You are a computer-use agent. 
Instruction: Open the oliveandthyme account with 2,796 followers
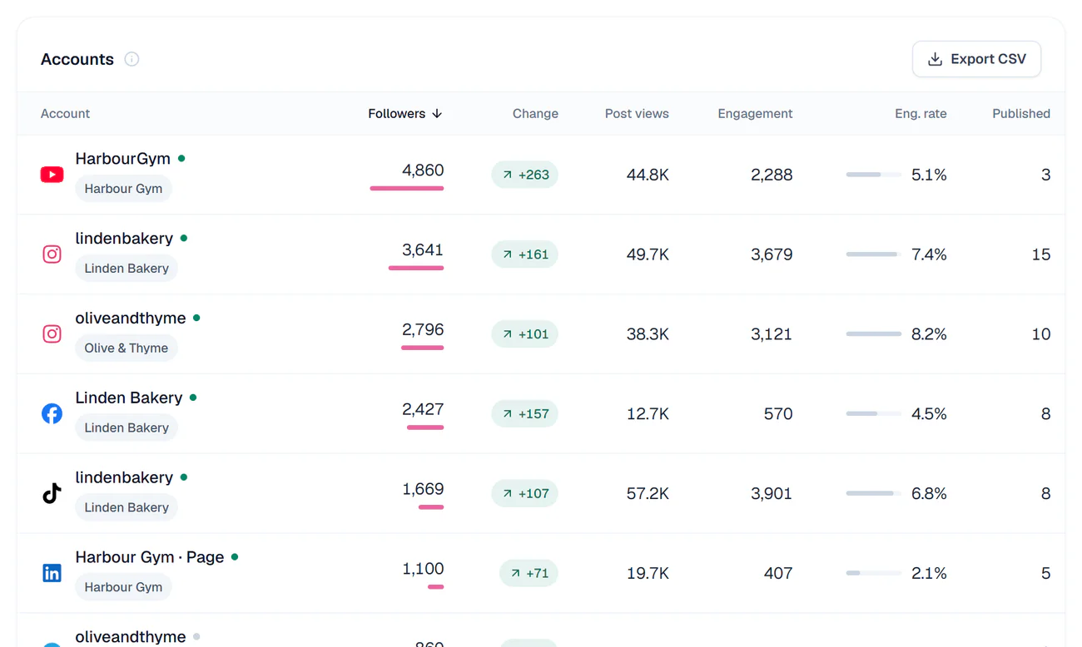[x=131, y=318]
